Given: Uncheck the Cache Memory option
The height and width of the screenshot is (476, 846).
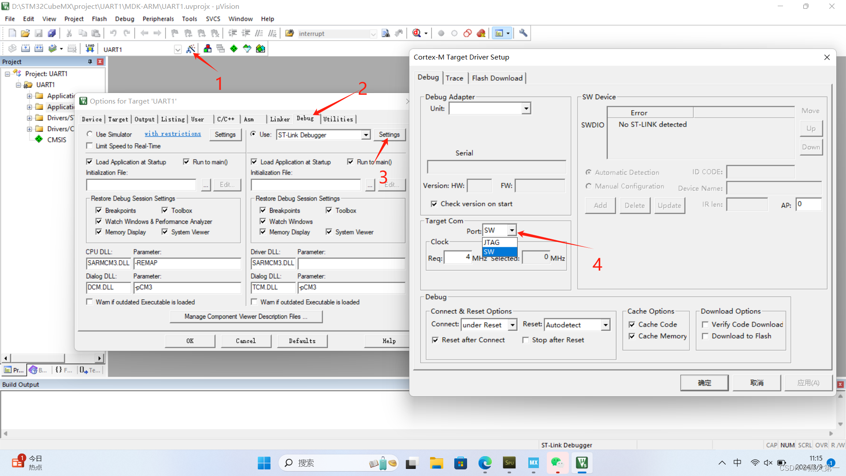Looking at the screenshot, I should tap(632, 336).
